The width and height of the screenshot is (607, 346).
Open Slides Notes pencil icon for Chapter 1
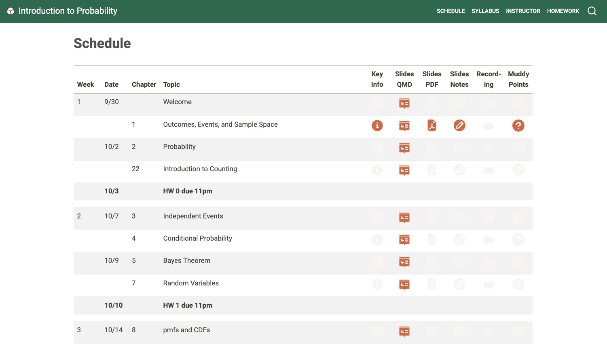point(459,126)
